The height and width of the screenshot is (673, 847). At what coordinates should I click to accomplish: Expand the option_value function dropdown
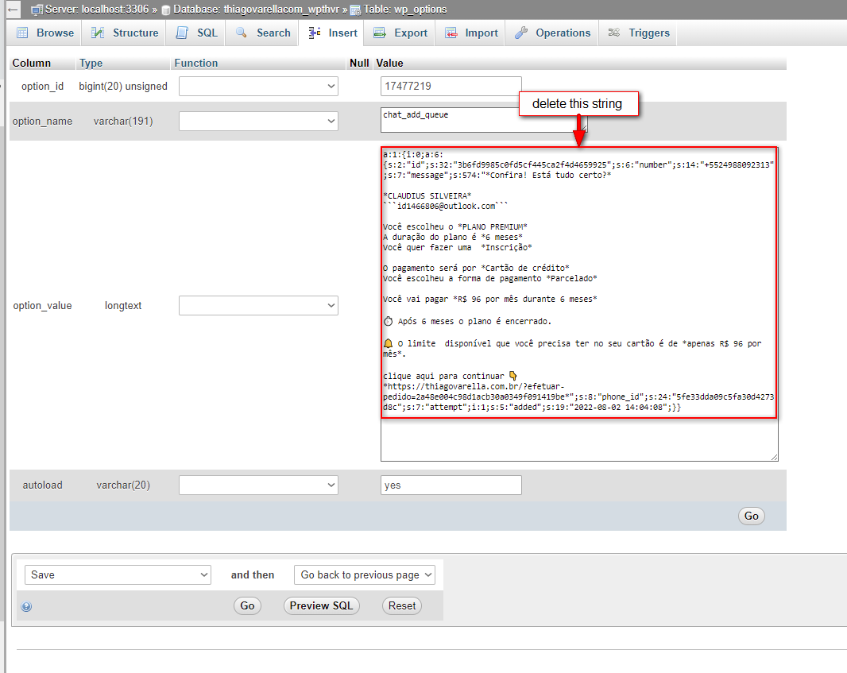click(x=258, y=305)
